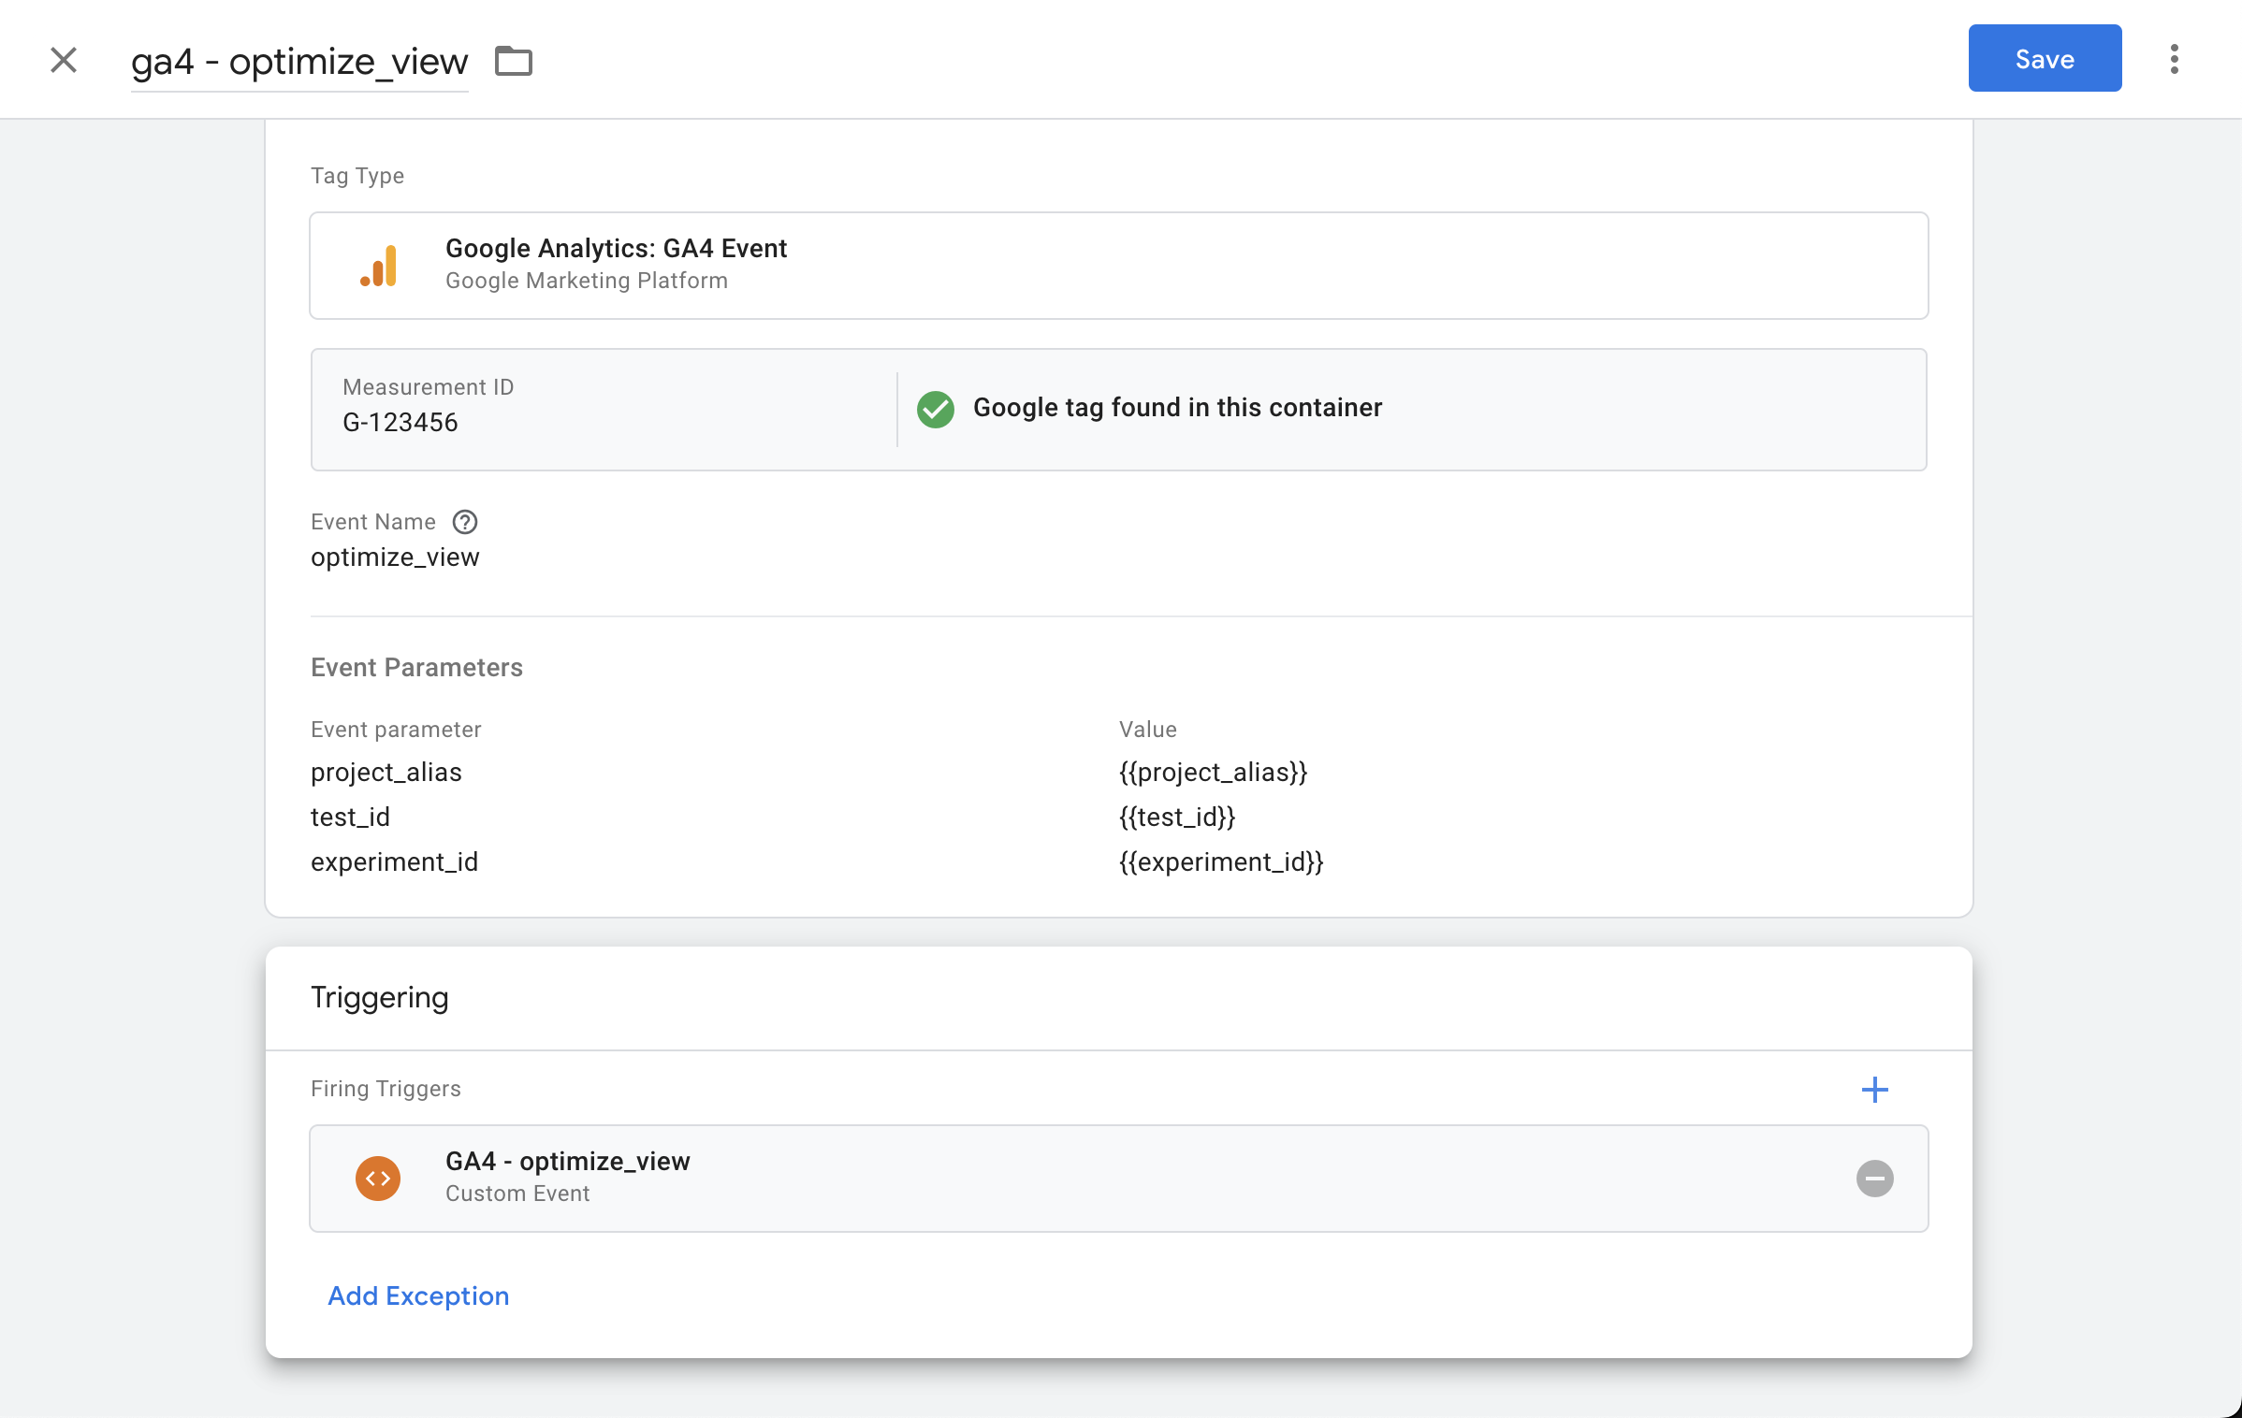Screen dimensions: 2242x1418
Task: Add a new firing trigger with plus icon
Action: pyautogui.click(x=1875, y=1089)
